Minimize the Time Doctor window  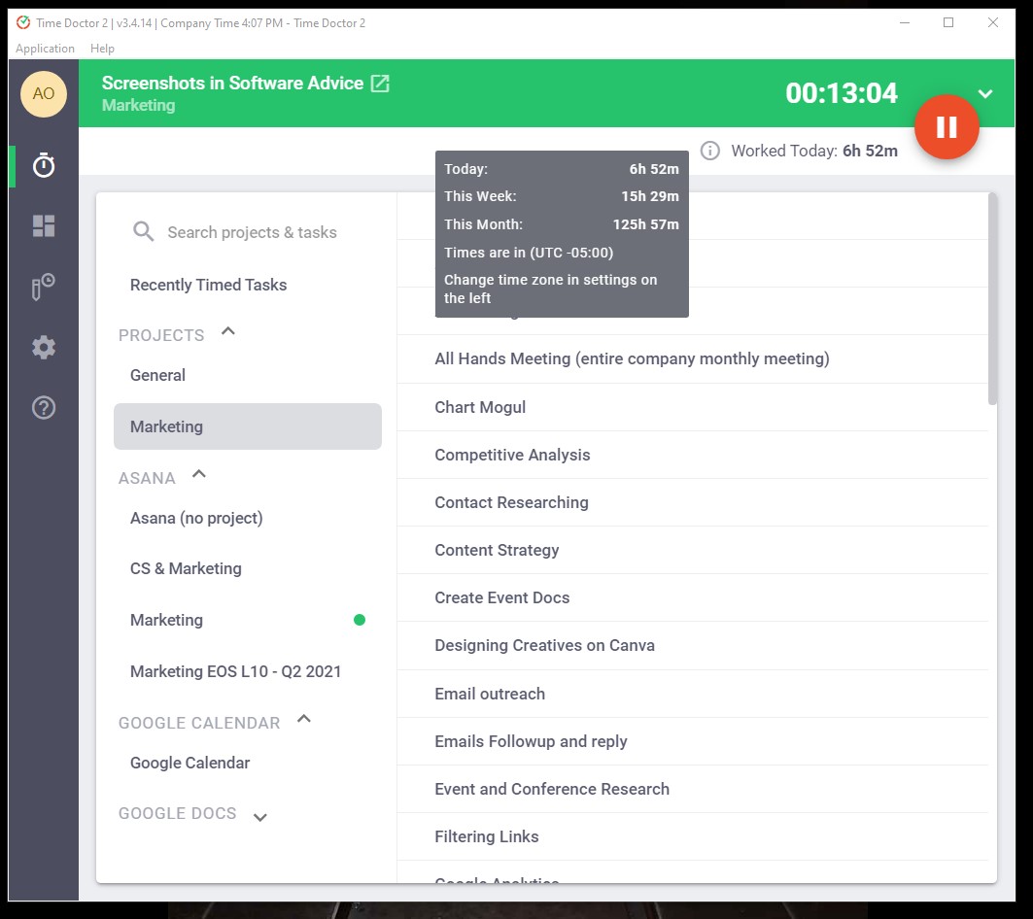click(905, 22)
